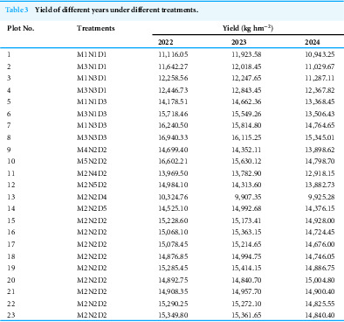This screenshot has width=344, height=322.
Task: Select the M2N2D4 treatment cell
Action: click(x=92, y=197)
